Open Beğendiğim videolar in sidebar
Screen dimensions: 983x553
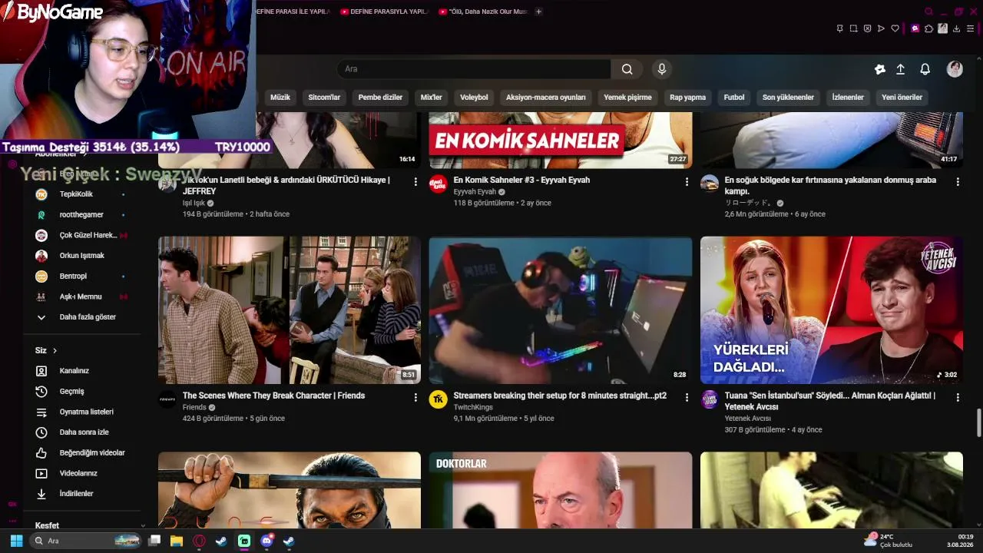pos(81,453)
